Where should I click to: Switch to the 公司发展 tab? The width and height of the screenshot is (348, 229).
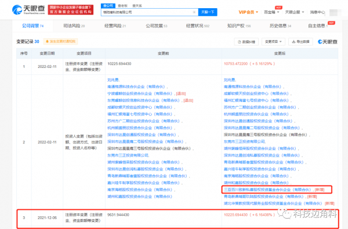point(156,26)
